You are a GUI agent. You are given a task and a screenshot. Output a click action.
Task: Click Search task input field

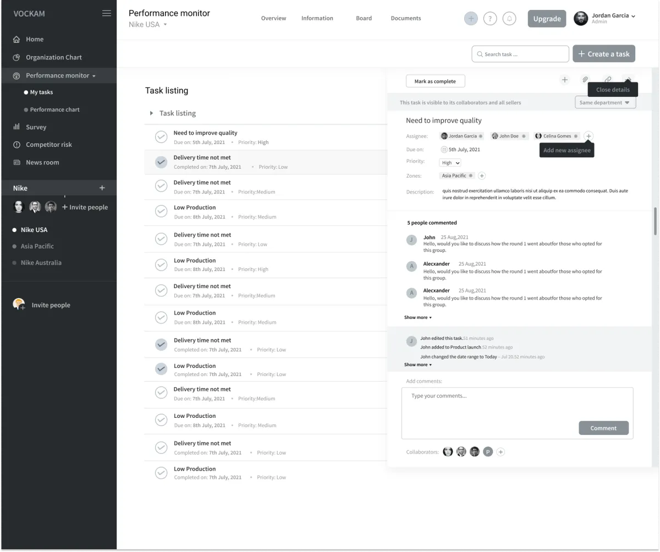click(x=520, y=54)
